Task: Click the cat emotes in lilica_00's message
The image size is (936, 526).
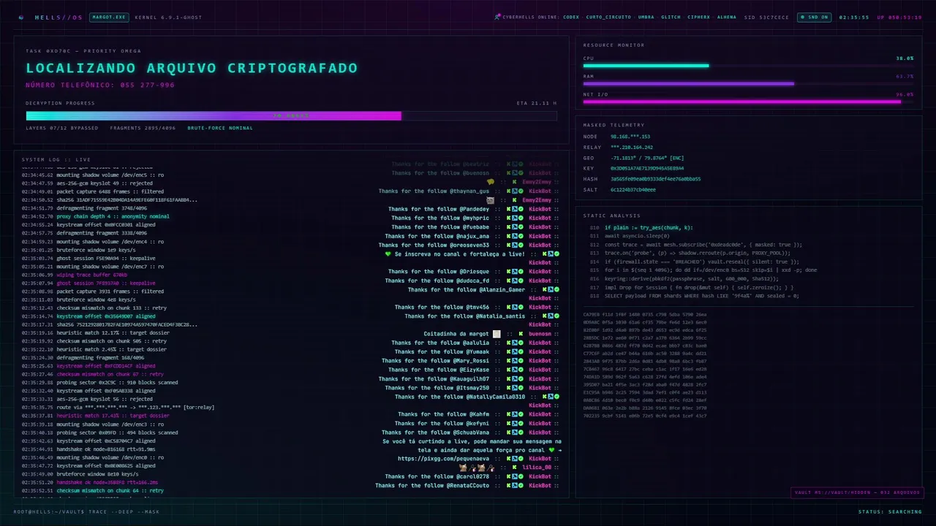Action: pos(477,468)
